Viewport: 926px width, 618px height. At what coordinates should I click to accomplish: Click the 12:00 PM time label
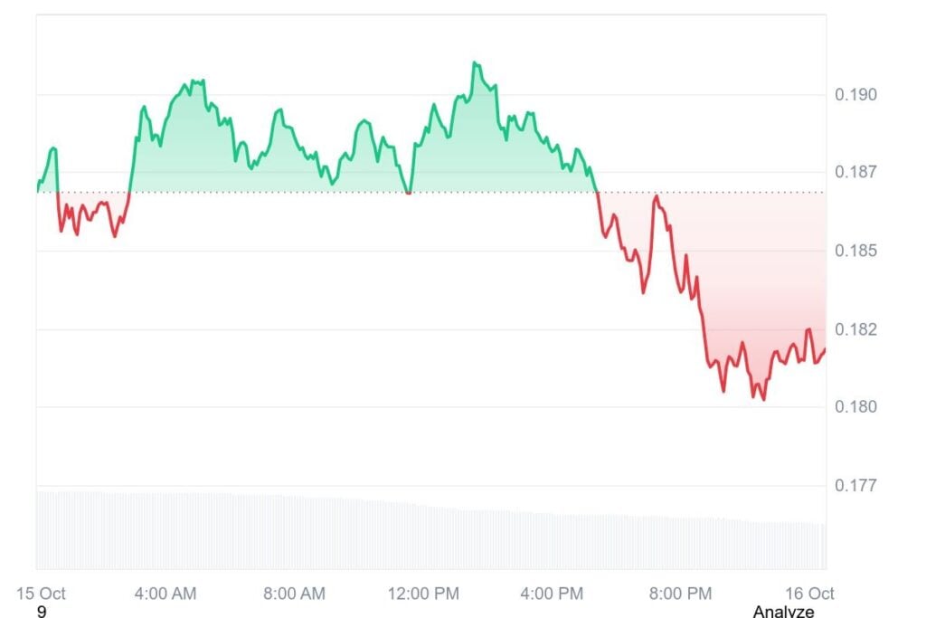coord(423,594)
